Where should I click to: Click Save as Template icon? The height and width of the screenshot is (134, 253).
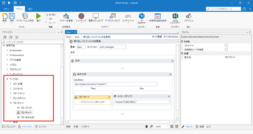[x=25, y=16]
